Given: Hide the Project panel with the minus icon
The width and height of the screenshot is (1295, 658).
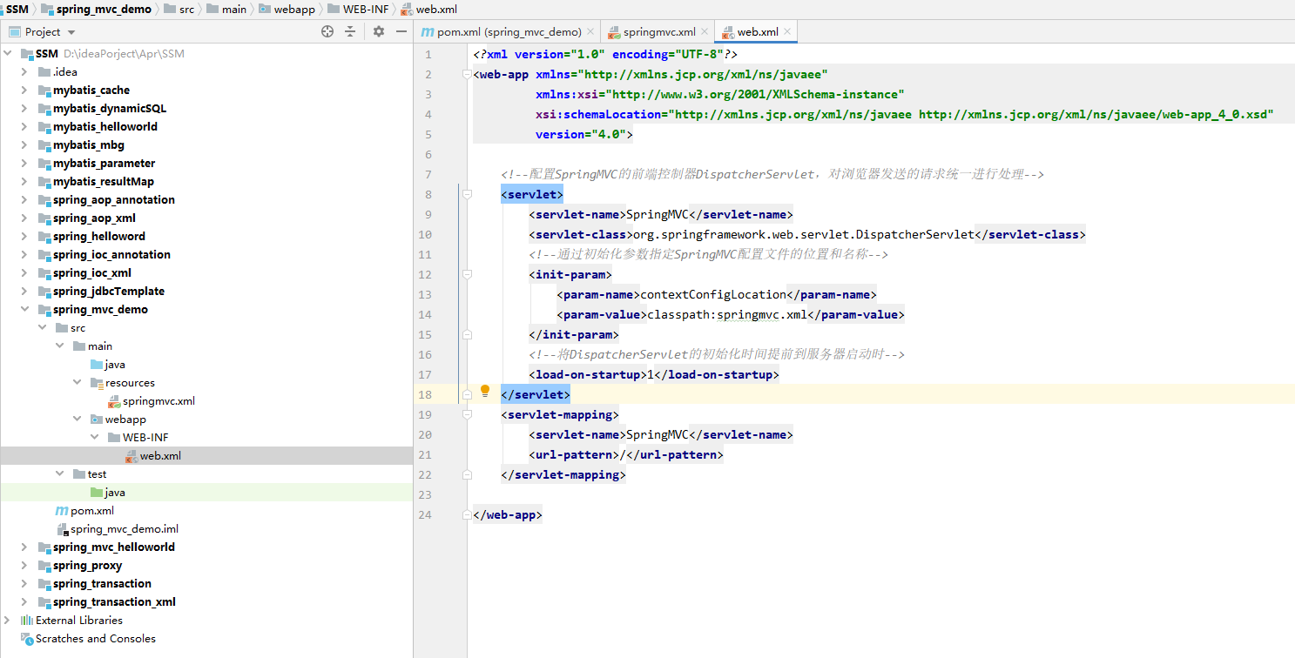Looking at the screenshot, I should (401, 31).
